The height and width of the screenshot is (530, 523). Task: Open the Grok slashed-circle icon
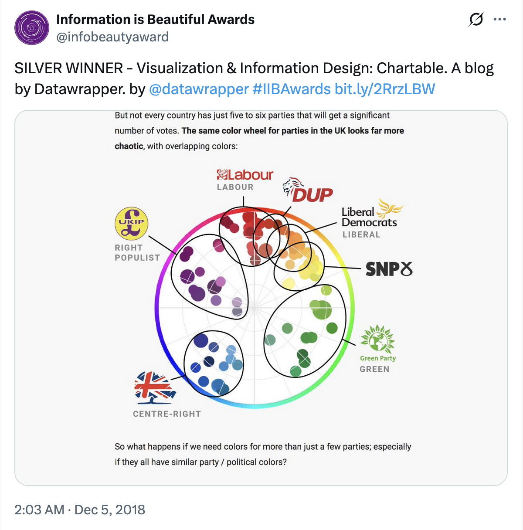476,20
